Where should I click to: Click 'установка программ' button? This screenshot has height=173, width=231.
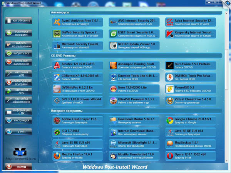[x=18, y=33]
